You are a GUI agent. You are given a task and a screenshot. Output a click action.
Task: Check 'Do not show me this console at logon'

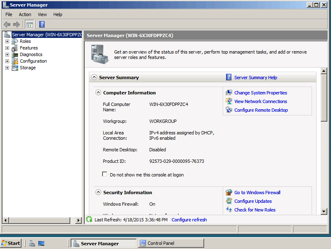(105, 174)
